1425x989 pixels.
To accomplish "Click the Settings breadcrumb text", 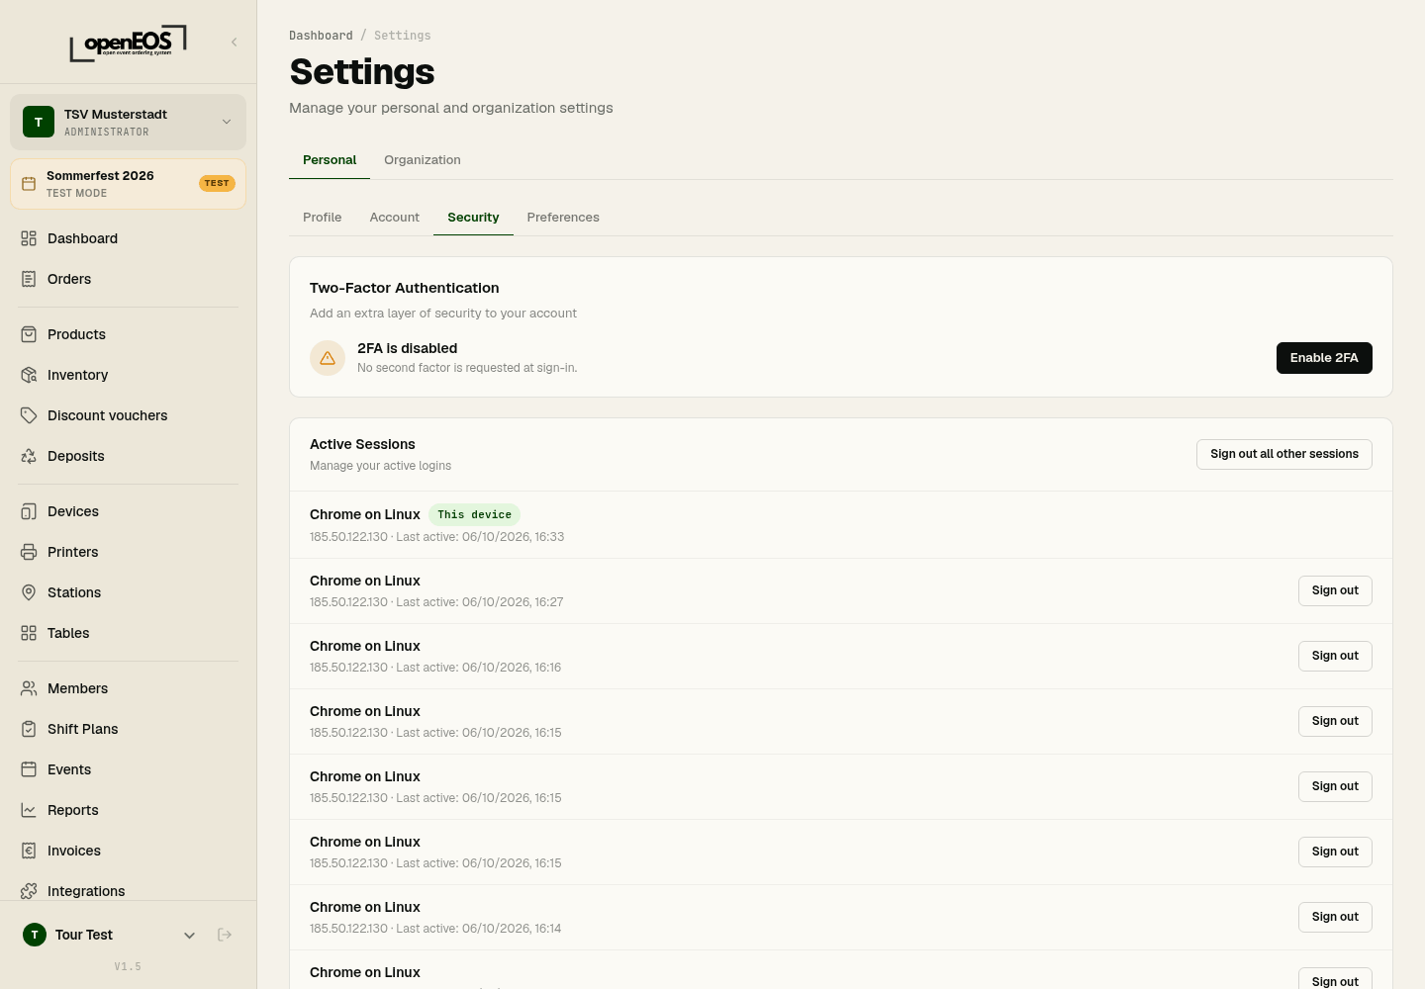I will coord(403,36).
